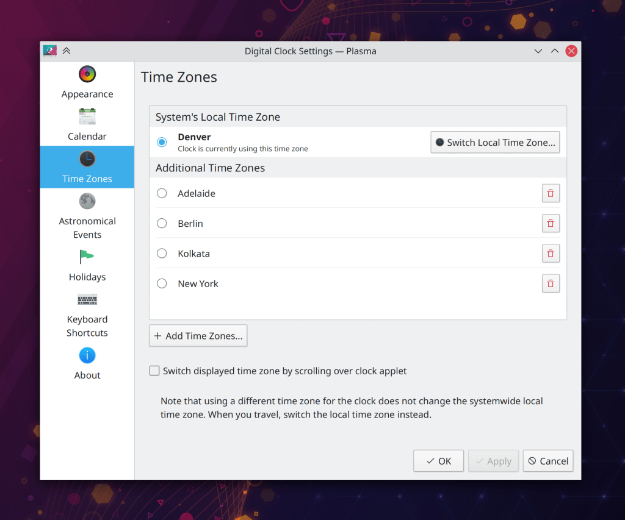The width and height of the screenshot is (625, 520).
Task: Delete the Kolkata time zone entry
Action: [x=551, y=254]
